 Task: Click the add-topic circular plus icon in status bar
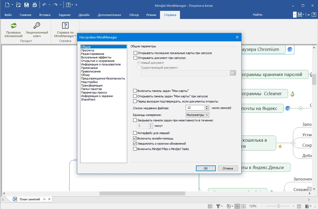pos(229,206)
